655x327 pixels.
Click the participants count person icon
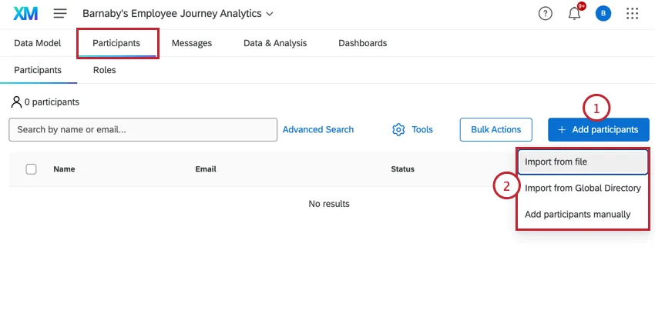click(15, 102)
